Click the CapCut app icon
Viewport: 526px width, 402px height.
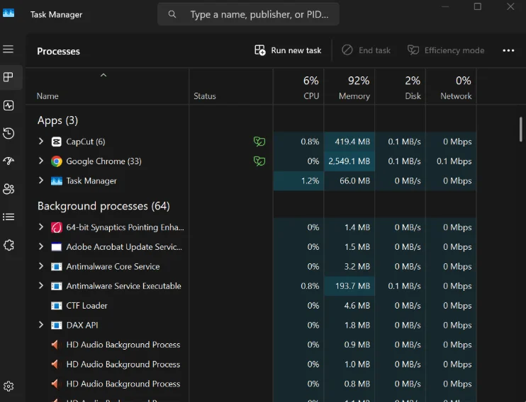click(57, 142)
